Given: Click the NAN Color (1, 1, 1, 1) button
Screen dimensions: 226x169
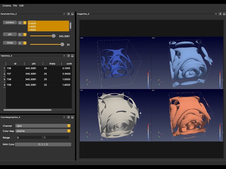Looking at the screenshot, I should pyautogui.click(x=43, y=144).
